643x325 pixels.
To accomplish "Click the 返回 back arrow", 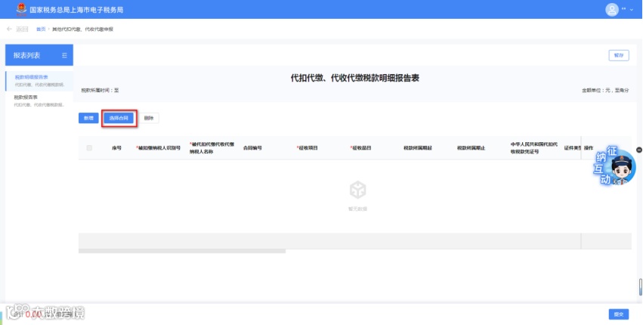I will (9, 29).
